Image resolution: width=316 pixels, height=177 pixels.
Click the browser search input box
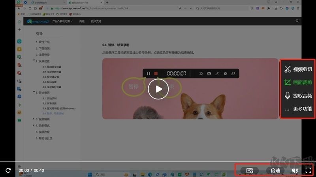click(222, 8)
